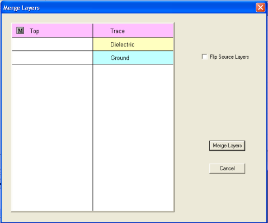
Task: Cancel the Merge Layers dialog
Action: point(227,169)
